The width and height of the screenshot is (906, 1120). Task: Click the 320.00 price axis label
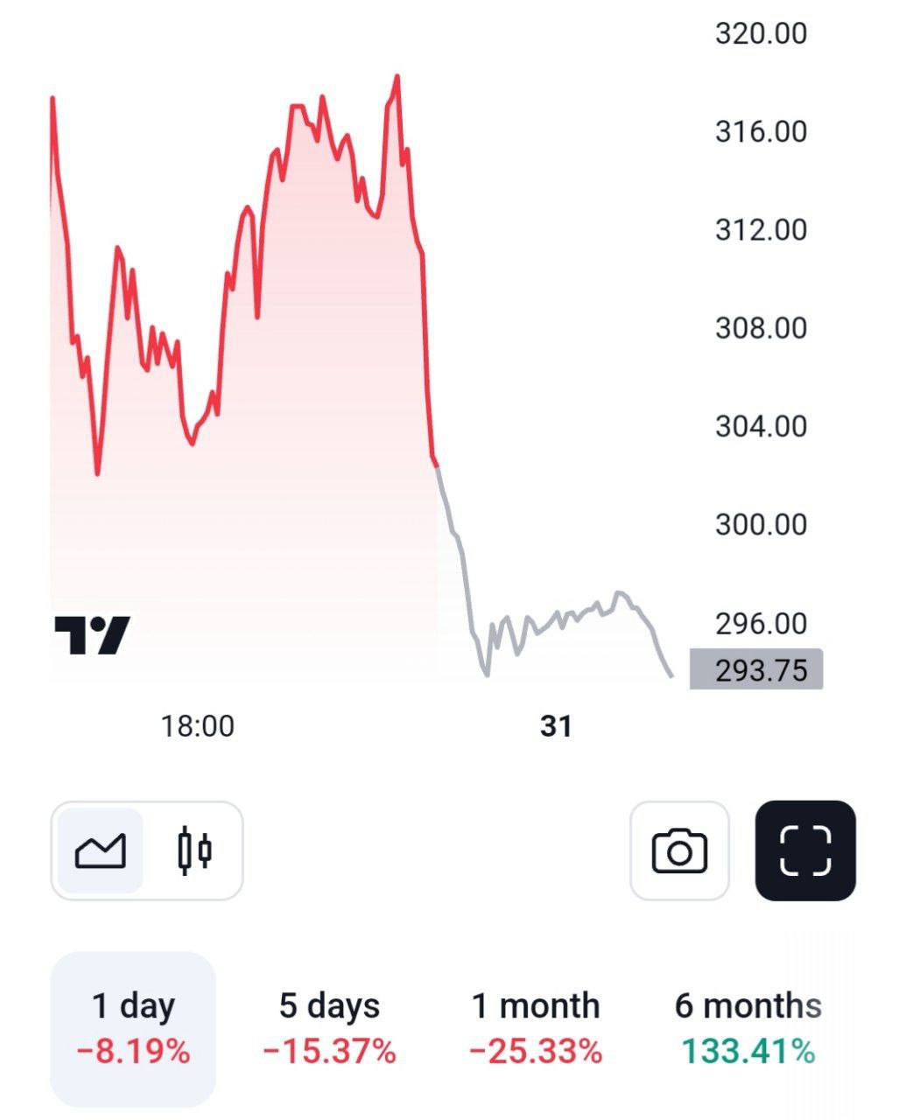tap(761, 34)
